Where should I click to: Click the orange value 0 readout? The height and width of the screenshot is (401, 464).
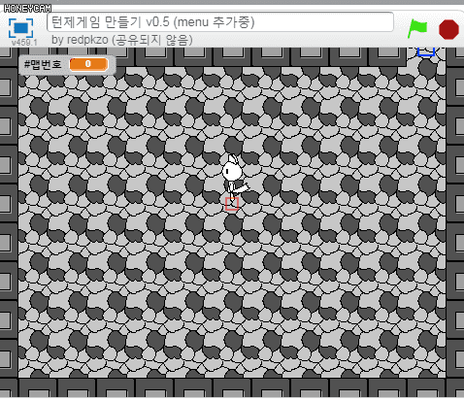point(88,64)
